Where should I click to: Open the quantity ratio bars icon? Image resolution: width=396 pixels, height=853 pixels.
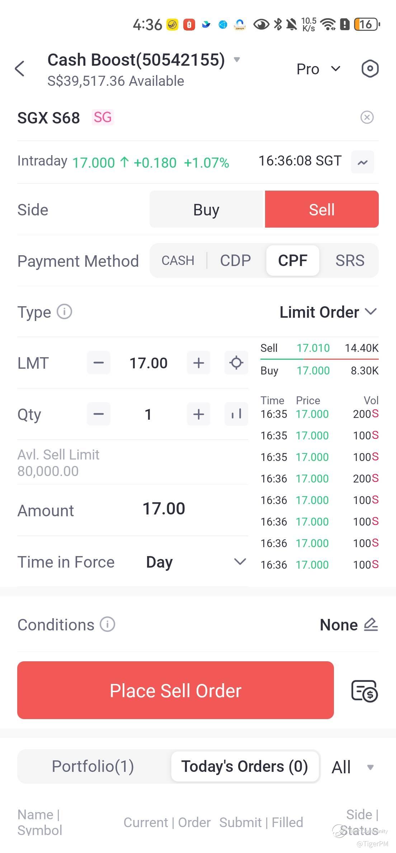[x=236, y=414]
